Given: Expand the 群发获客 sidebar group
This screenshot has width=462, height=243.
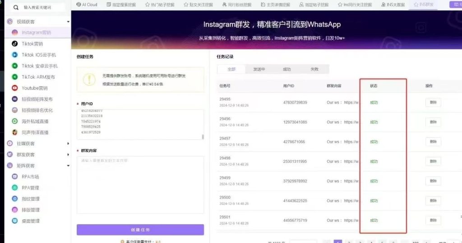Looking at the screenshot, I should 68,154.
